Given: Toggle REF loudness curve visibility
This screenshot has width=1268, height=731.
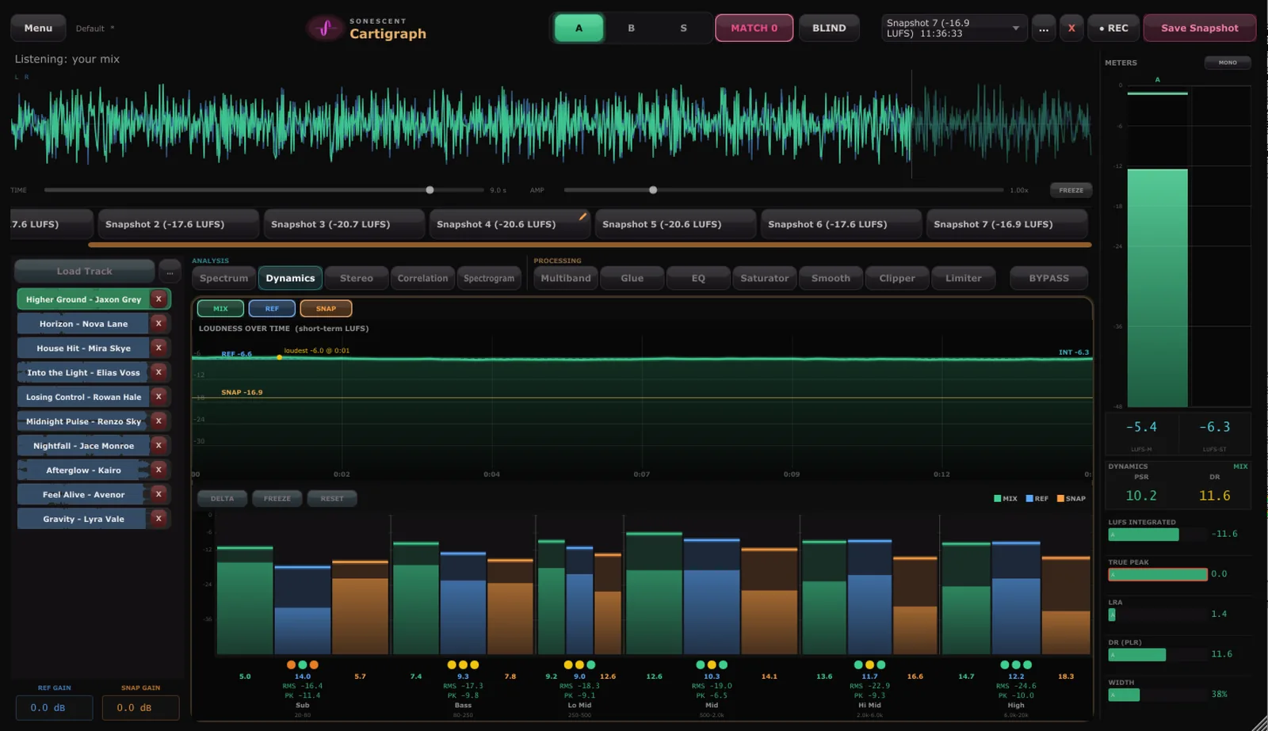Looking at the screenshot, I should pos(272,309).
